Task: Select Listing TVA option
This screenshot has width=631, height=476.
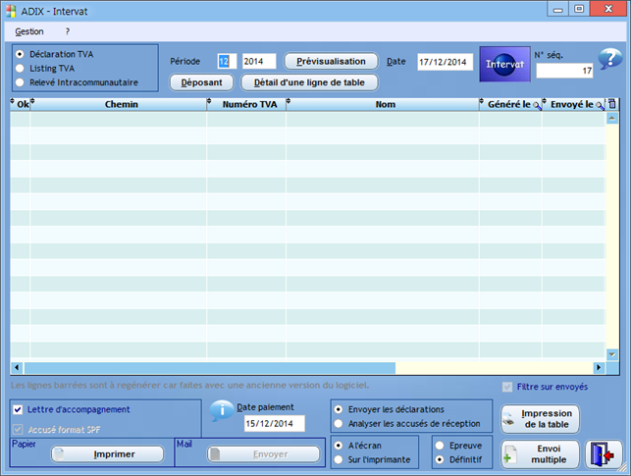Action: [x=20, y=68]
